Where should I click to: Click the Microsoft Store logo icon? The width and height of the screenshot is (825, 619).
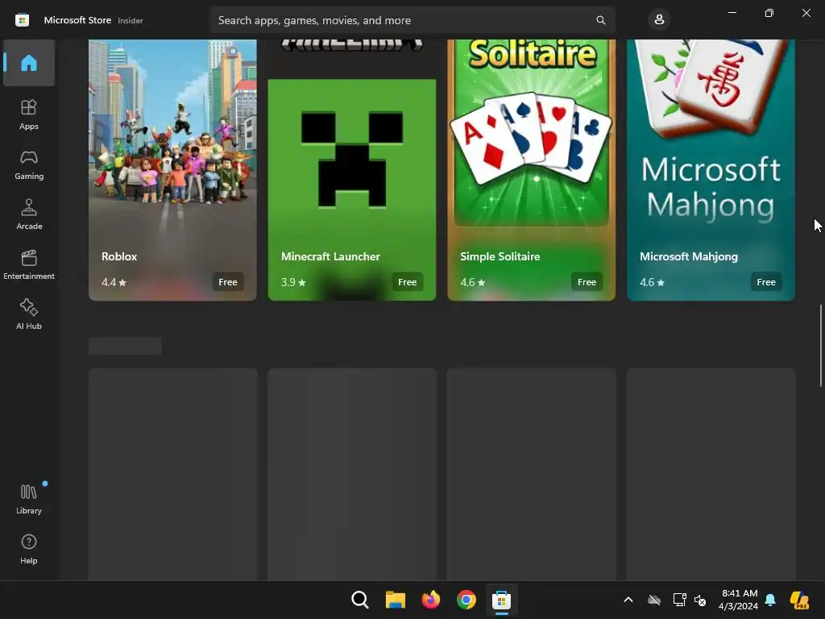[x=22, y=20]
